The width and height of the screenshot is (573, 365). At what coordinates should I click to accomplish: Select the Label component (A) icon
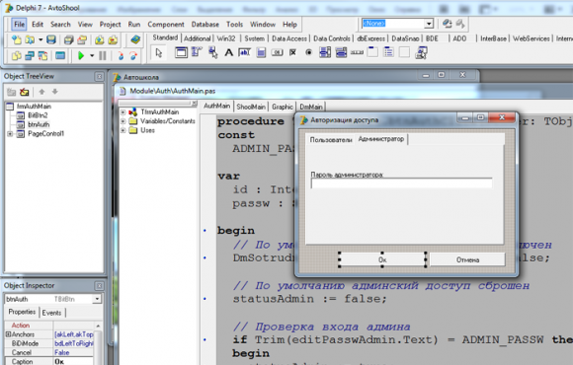(229, 52)
